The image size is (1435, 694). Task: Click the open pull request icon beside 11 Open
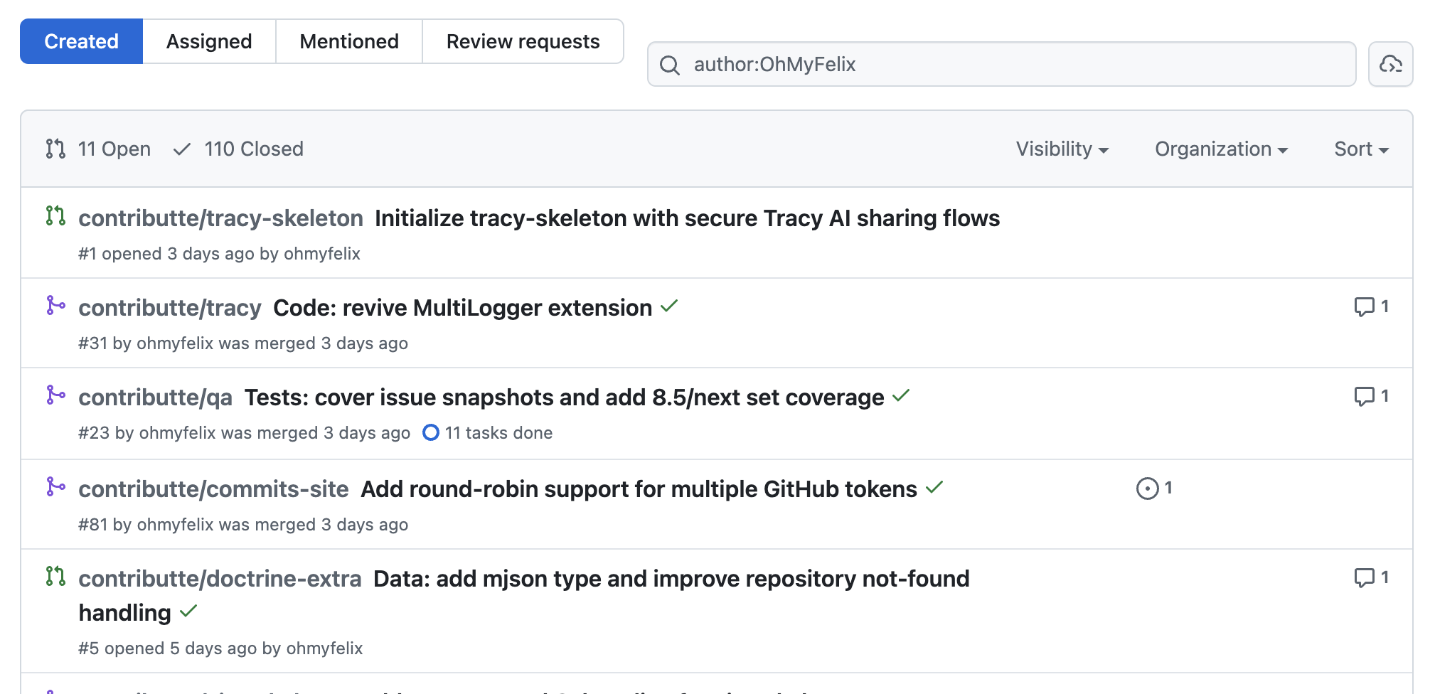click(x=55, y=149)
